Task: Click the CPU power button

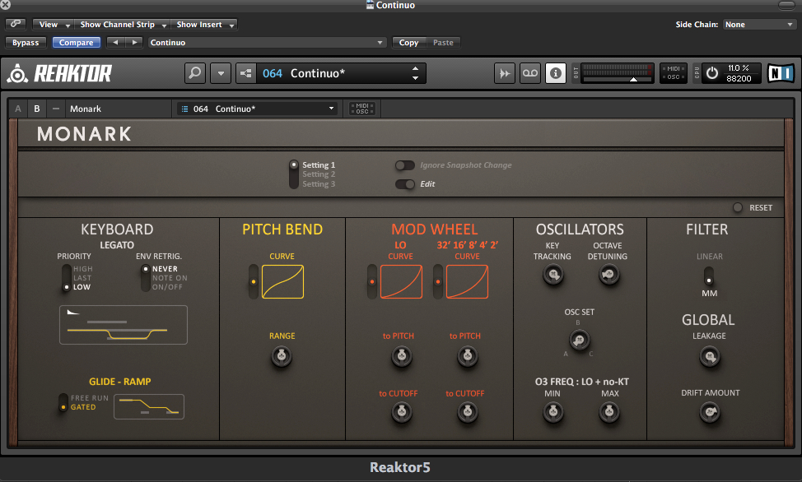Action: pos(710,72)
